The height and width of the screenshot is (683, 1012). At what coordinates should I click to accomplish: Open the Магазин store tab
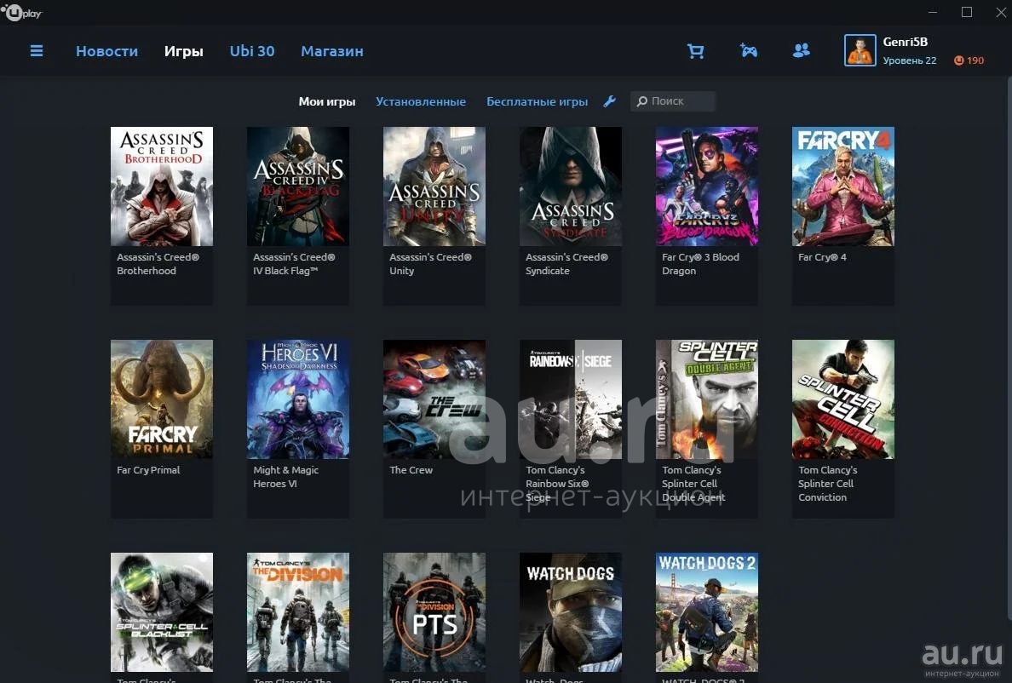click(331, 51)
